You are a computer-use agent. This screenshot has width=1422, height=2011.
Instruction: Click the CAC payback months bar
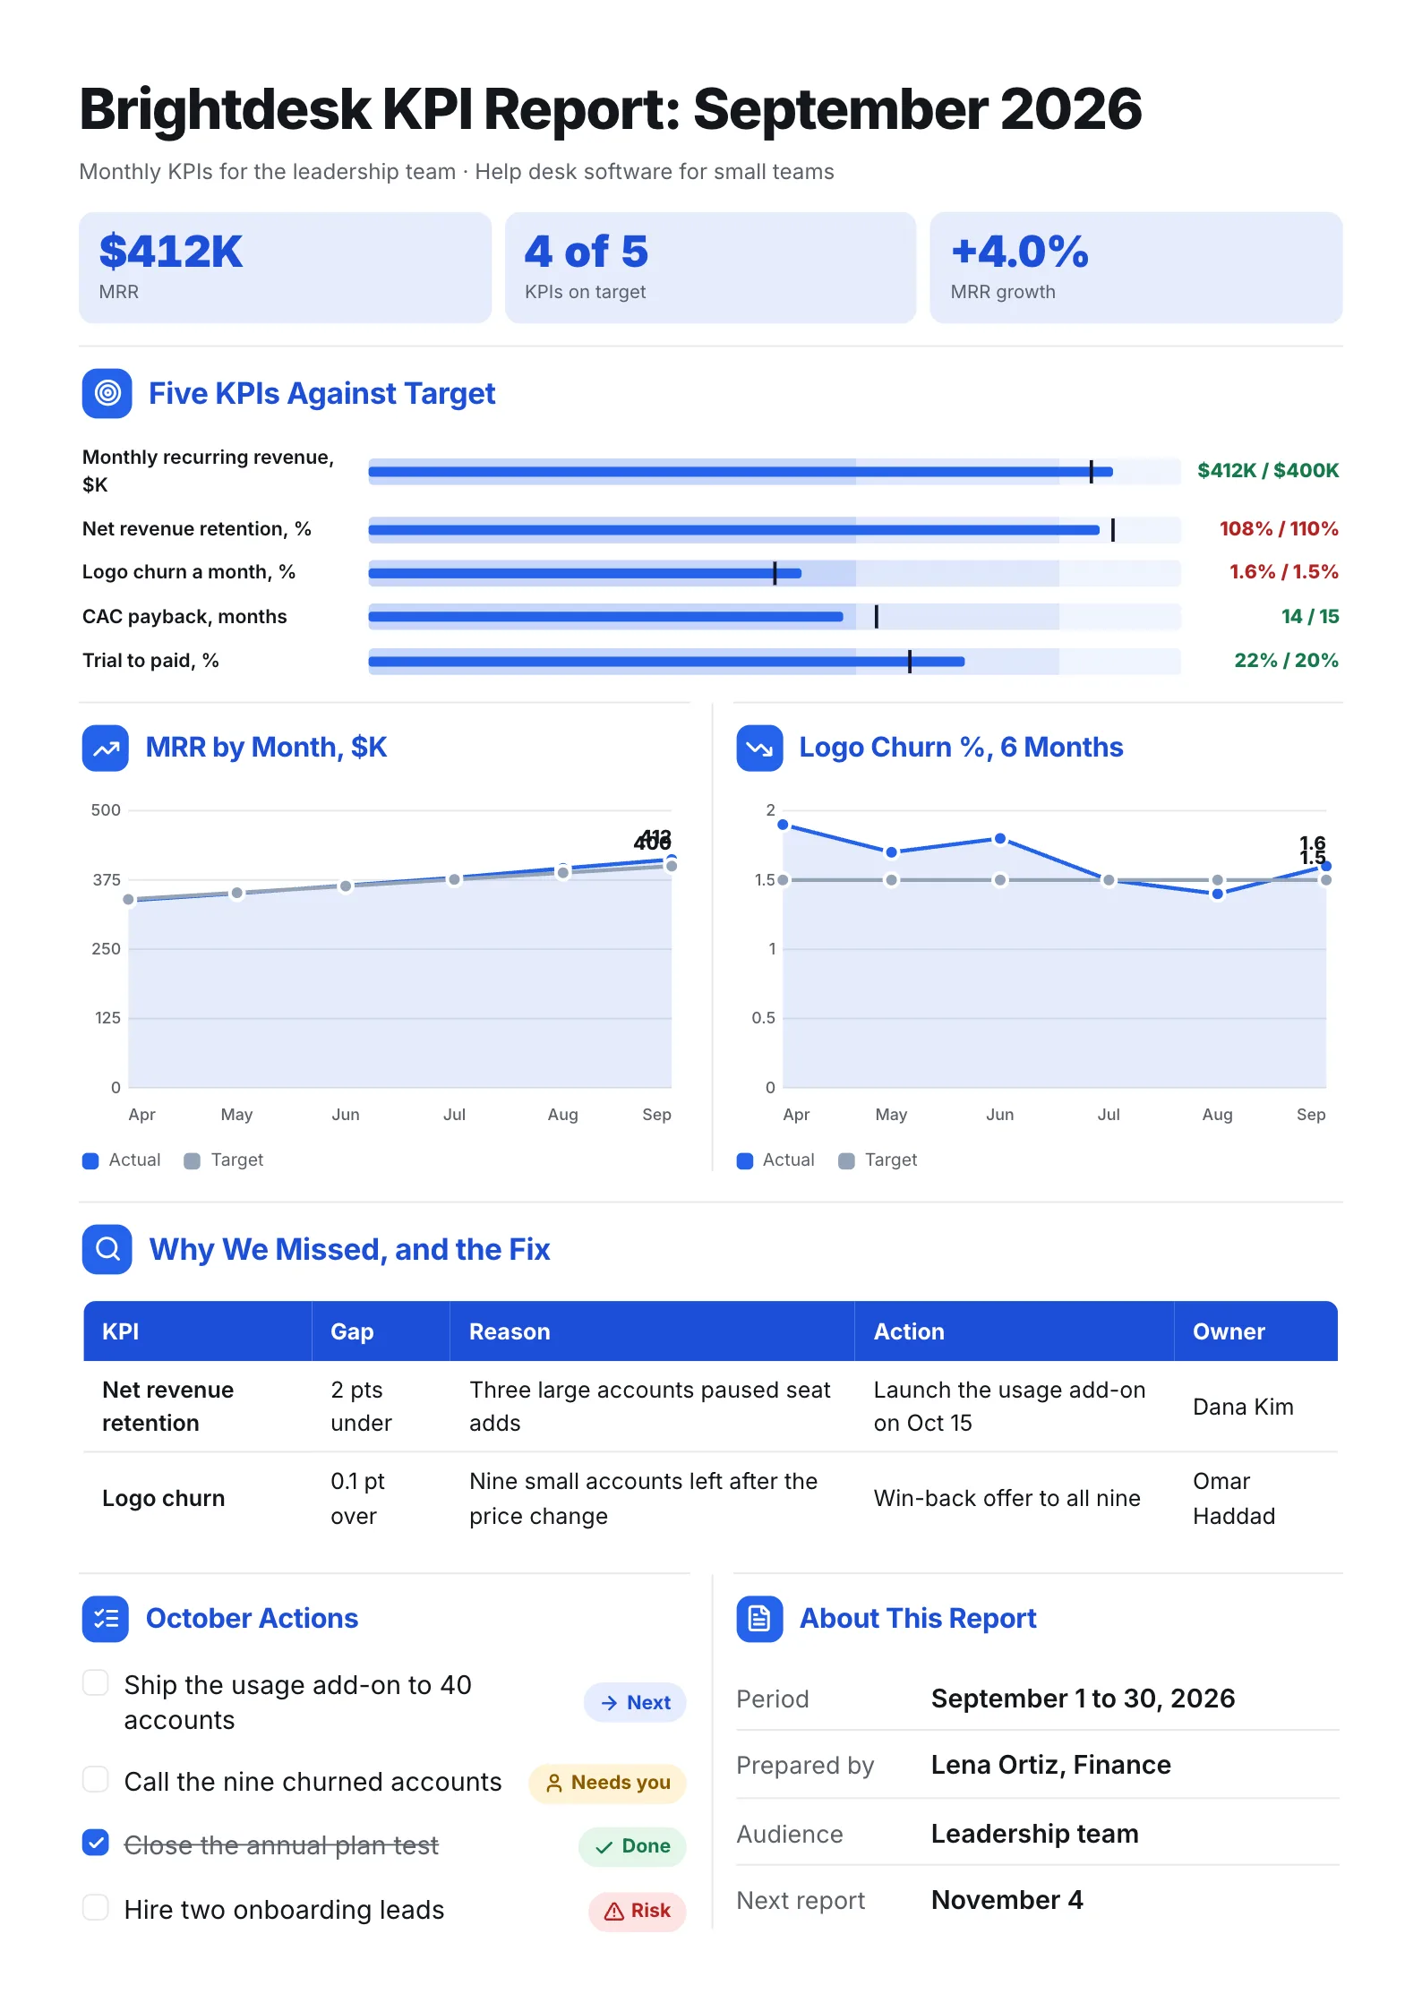point(775,617)
